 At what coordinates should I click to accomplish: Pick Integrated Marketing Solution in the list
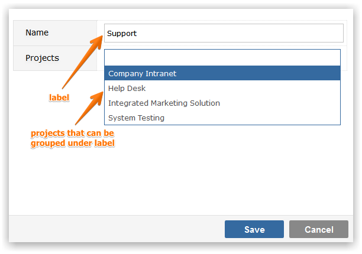point(222,103)
